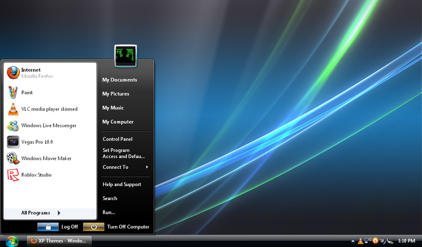Open My Music

click(113, 108)
